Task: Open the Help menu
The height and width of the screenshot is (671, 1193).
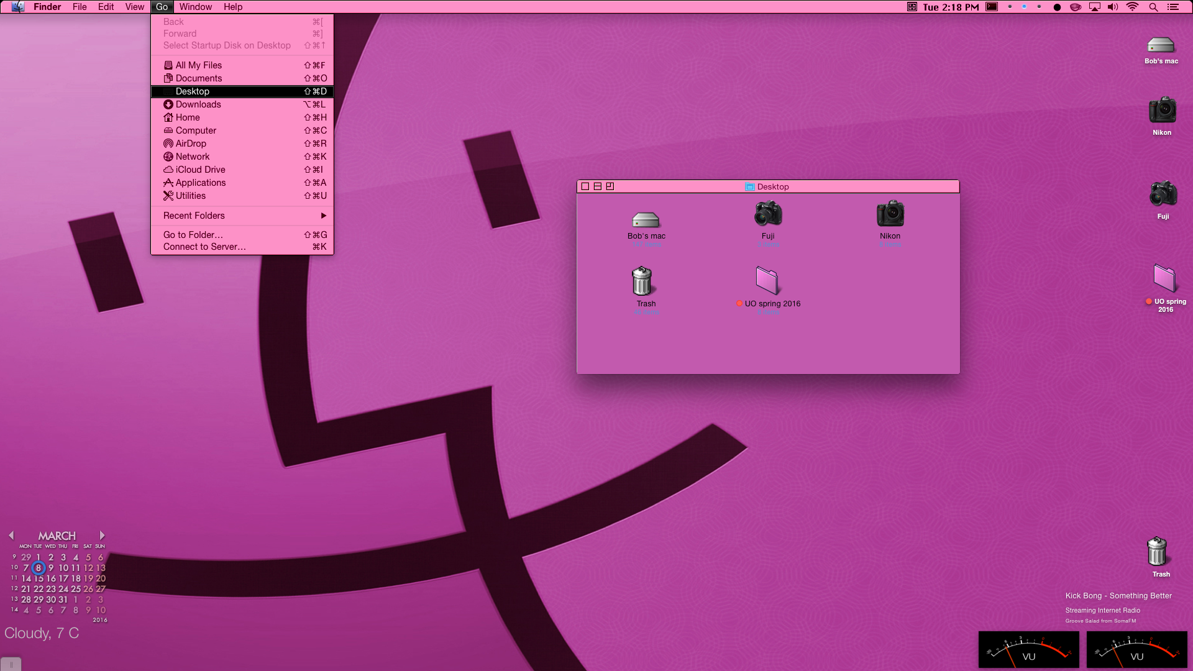Action: tap(233, 7)
